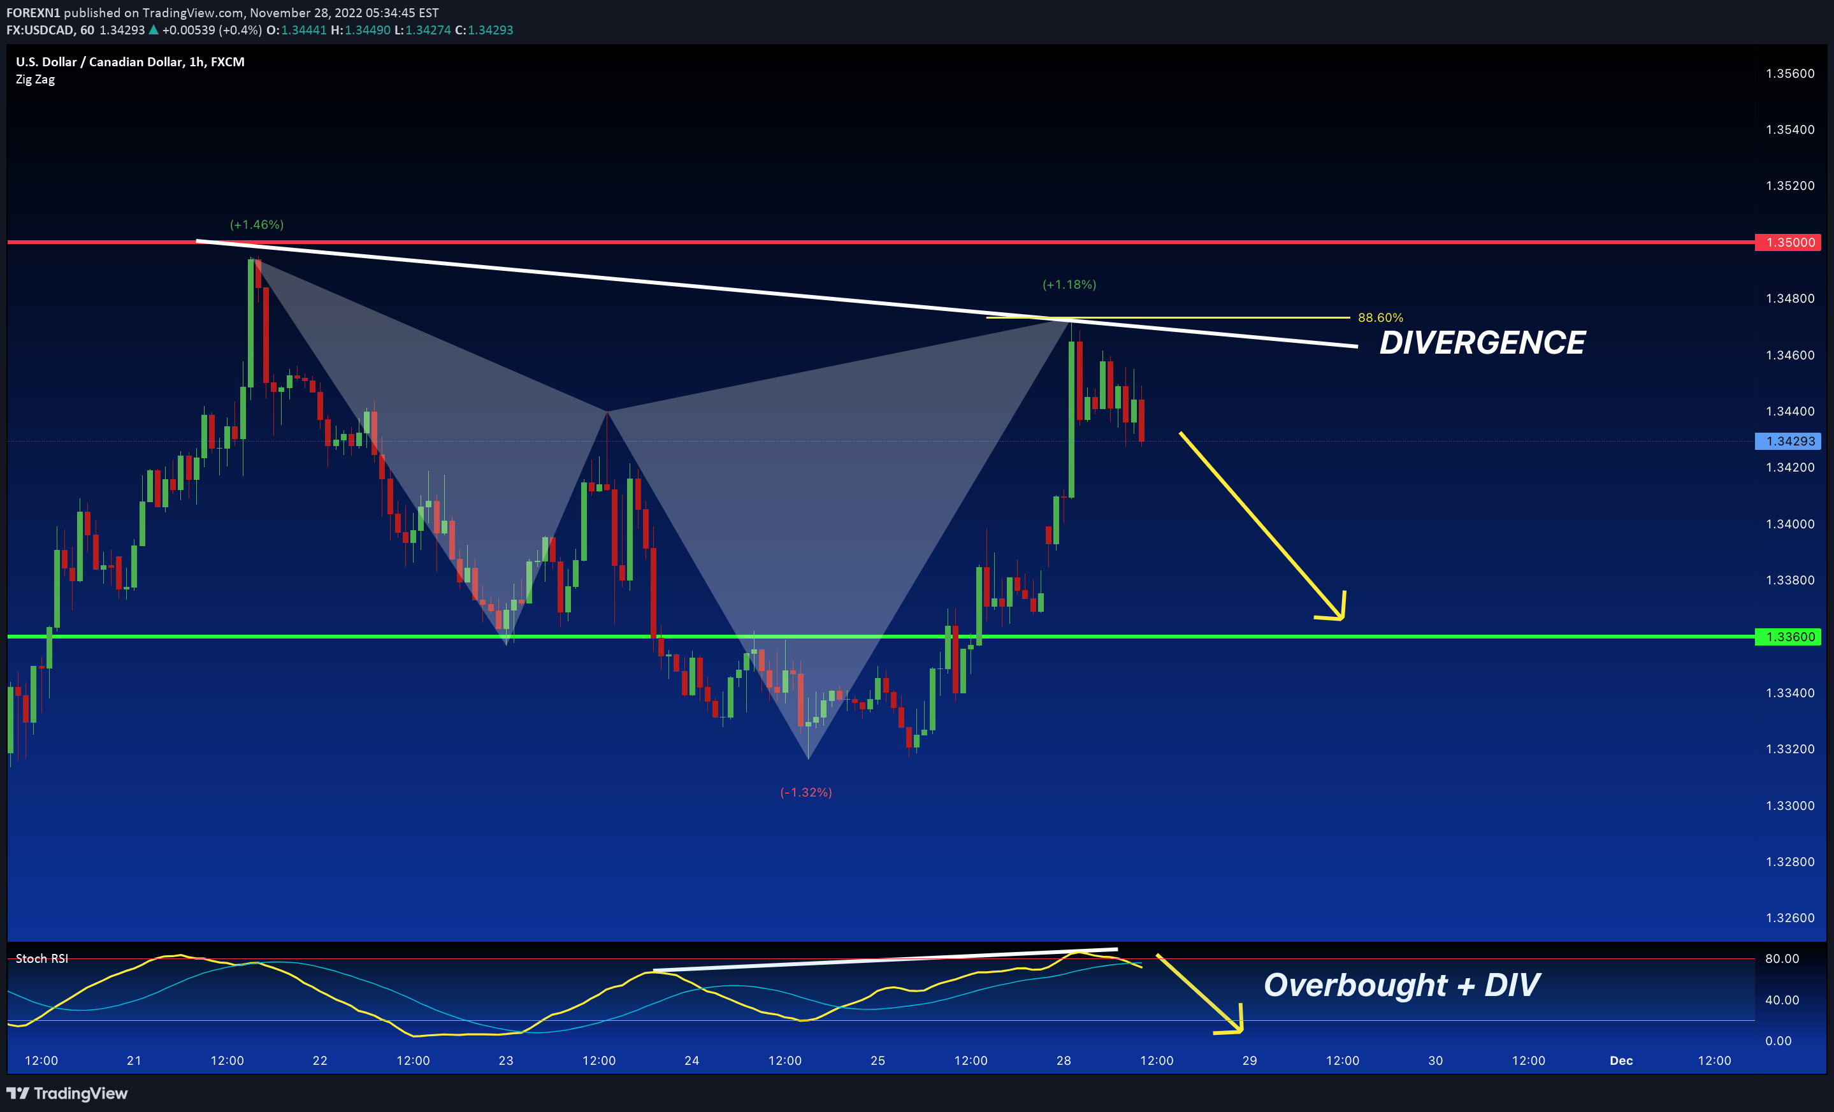Click the green 1.33600 price label

click(1788, 637)
